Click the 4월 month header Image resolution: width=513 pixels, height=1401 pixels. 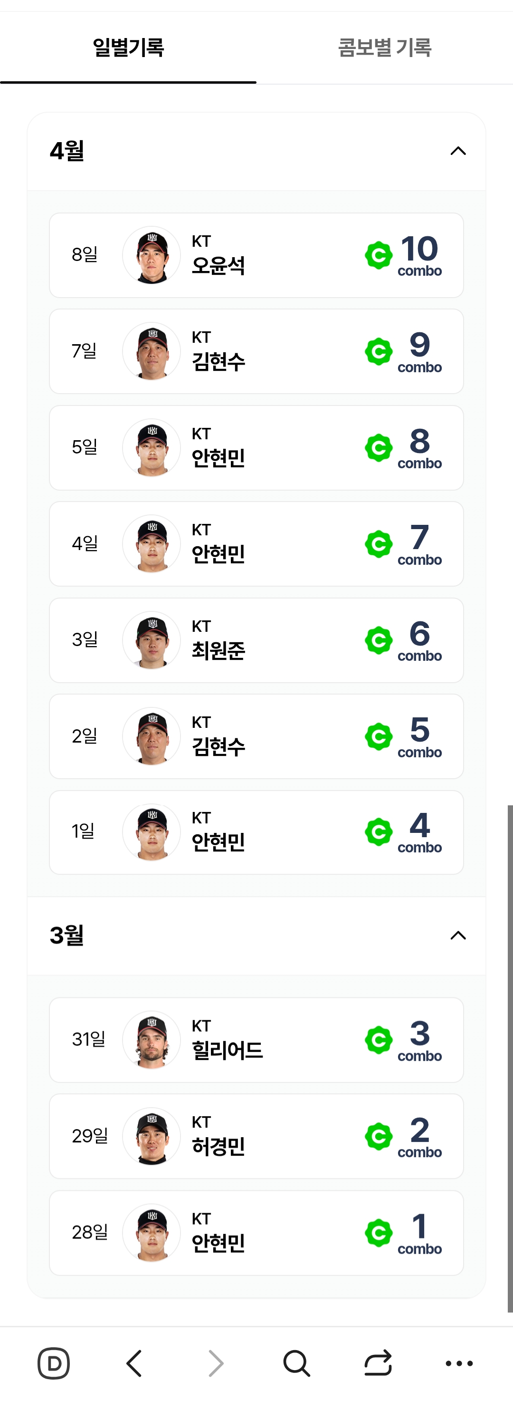(67, 151)
